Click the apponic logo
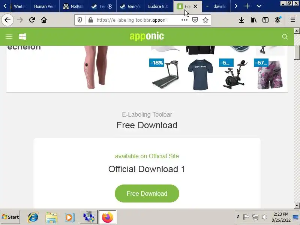Image resolution: width=300 pixels, height=225 pixels. coord(147,36)
